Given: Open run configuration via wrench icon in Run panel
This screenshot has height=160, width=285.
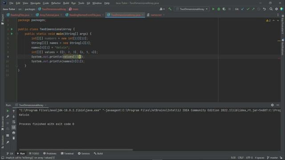Looking at the screenshot, I should pyautogui.click(x=8, y=116).
